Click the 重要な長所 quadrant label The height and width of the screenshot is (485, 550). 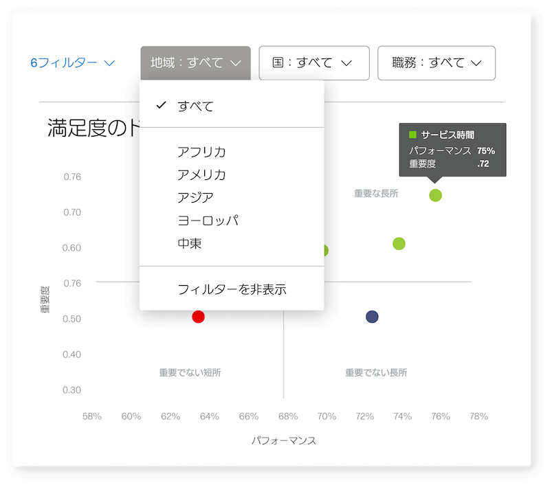tap(376, 194)
